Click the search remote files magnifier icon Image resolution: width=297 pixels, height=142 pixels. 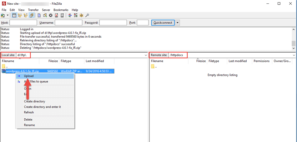[87, 15]
